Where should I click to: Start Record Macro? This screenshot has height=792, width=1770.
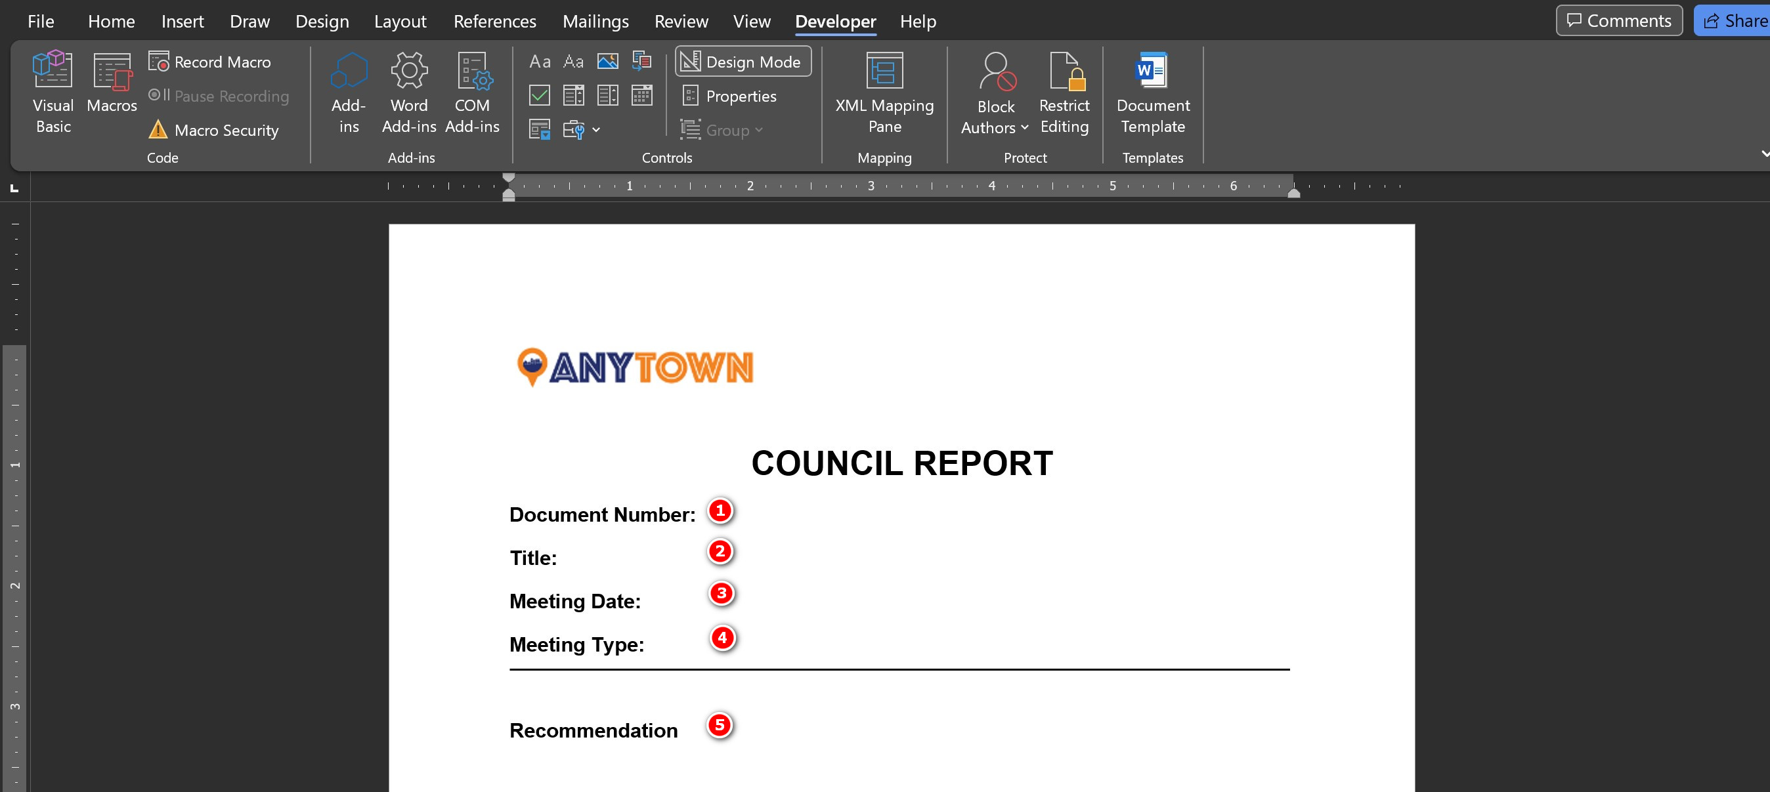click(210, 62)
